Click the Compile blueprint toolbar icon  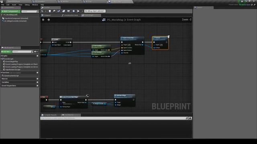point(42,11)
